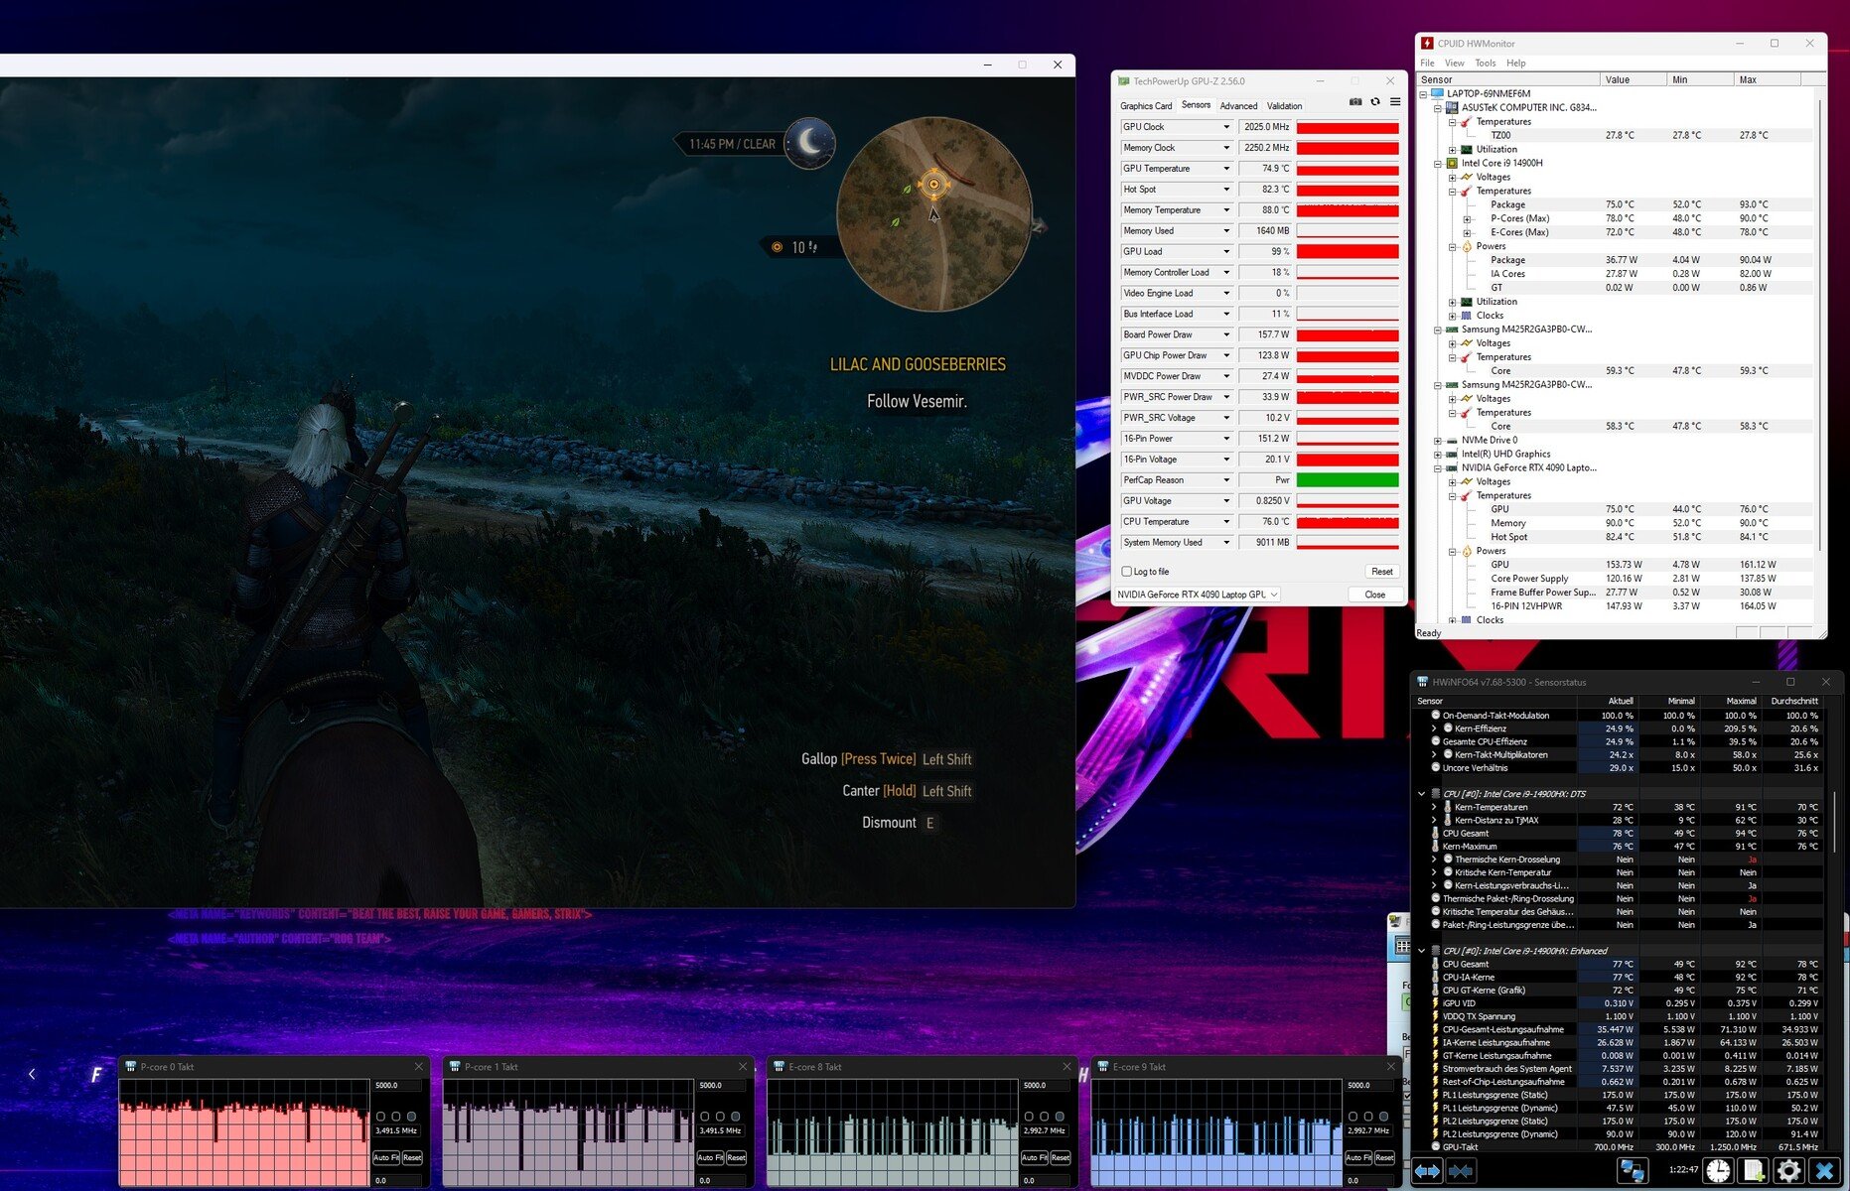Click the GPU-Z Reset button
This screenshot has width=1850, height=1191.
(1381, 572)
